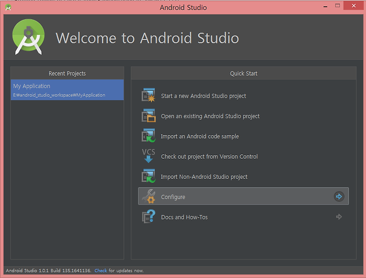
Task: Click the Recent Projects panel header
Action: pyautogui.click(x=67, y=74)
